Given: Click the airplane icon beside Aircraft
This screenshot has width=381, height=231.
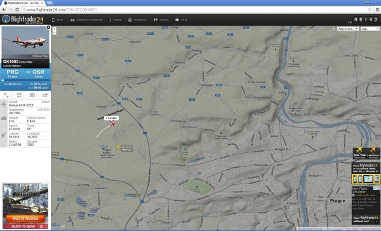Looking at the screenshot, I should [x=4, y=103].
